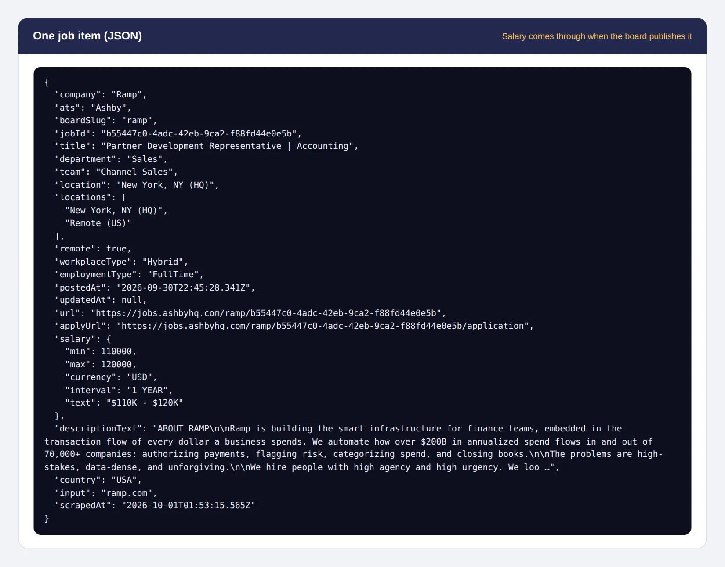Click the "employmentType": "FullTime" line
The height and width of the screenshot is (567, 725).
point(129,275)
